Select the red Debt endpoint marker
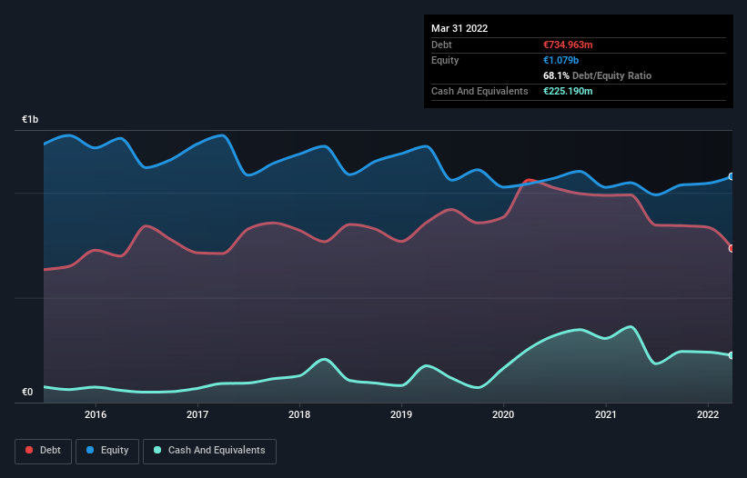Screen dimensions: 747x478 pos(732,249)
